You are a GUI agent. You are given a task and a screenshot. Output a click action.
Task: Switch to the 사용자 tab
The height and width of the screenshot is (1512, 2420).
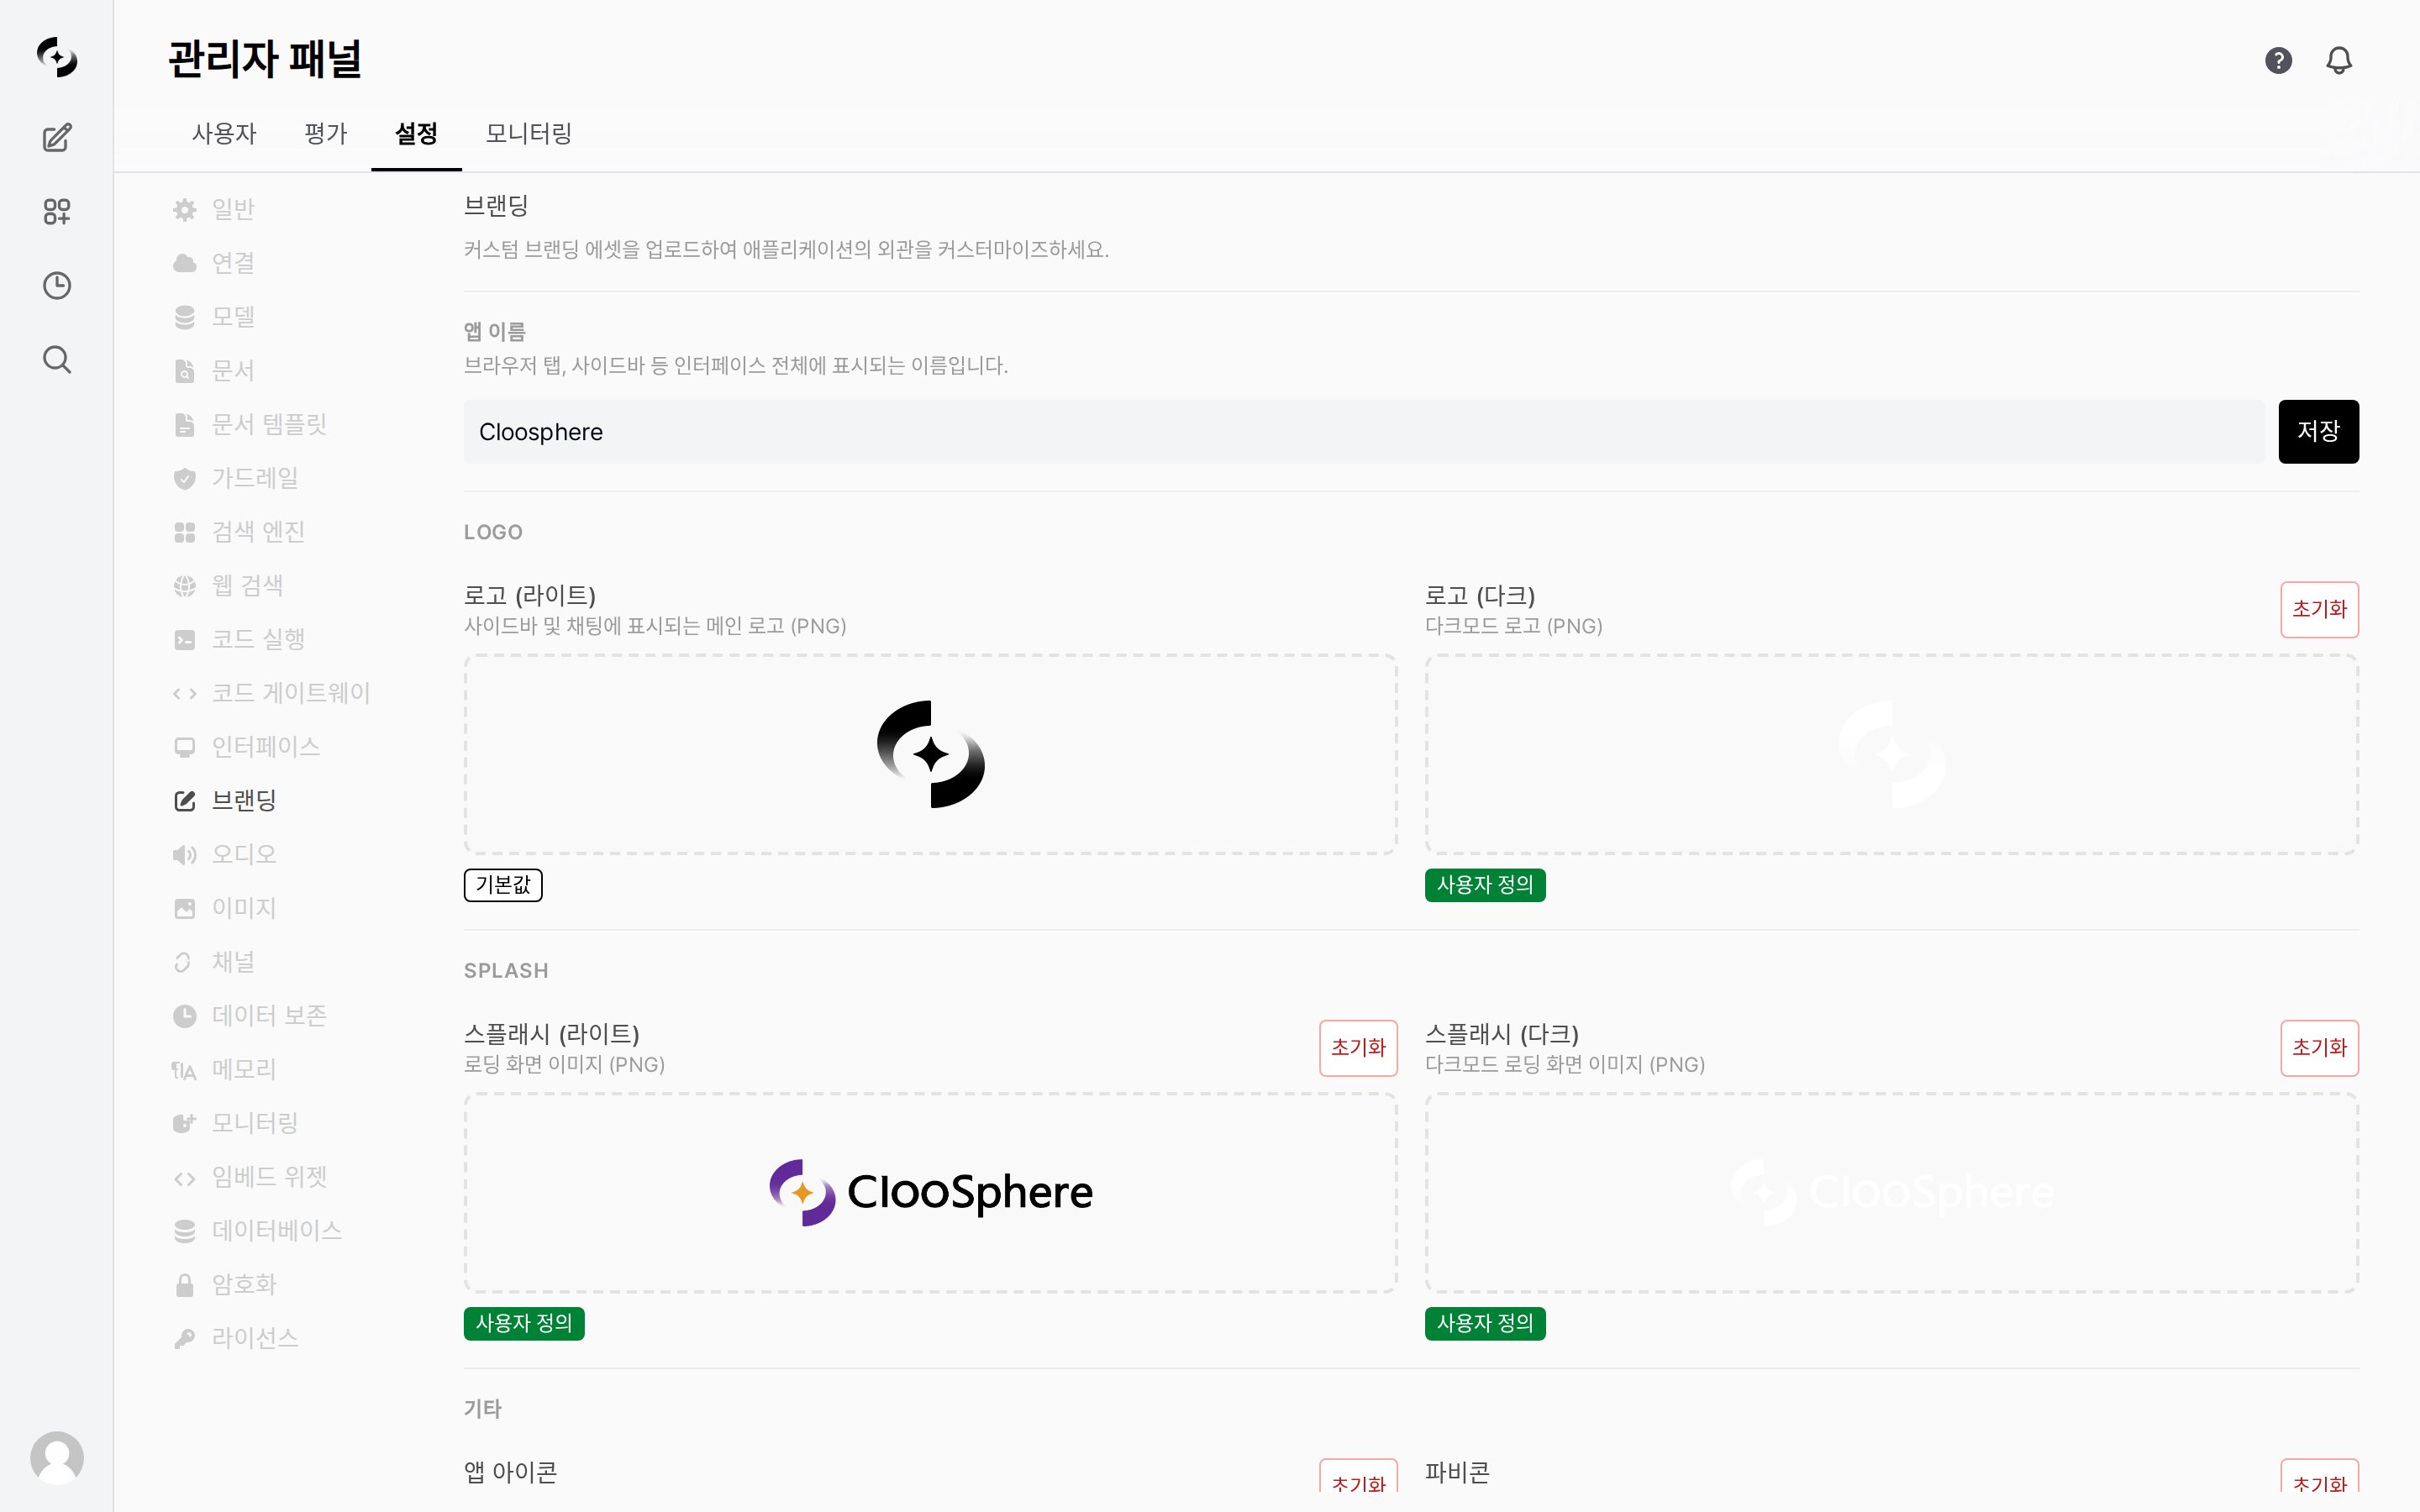[224, 134]
